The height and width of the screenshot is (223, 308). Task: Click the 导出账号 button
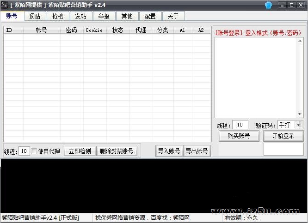(x=197, y=151)
